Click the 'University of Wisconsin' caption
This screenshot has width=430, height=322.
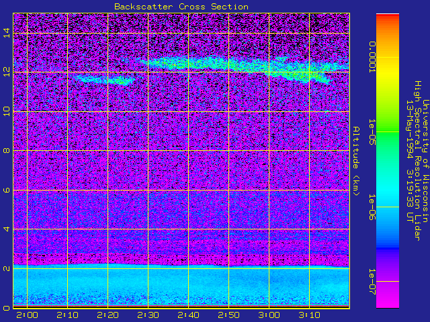(x=425, y=161)
